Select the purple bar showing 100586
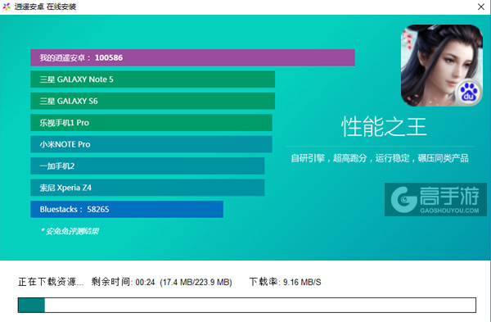491x322 pixels. [192, 57]
